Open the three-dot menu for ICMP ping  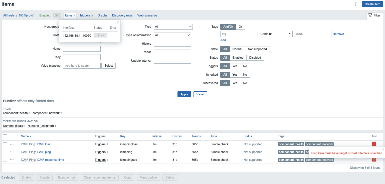[12, 152]
